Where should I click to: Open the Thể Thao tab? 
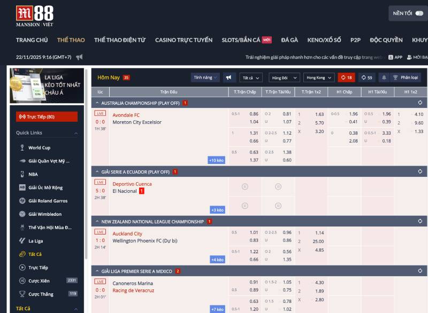(x=71, y=40)
